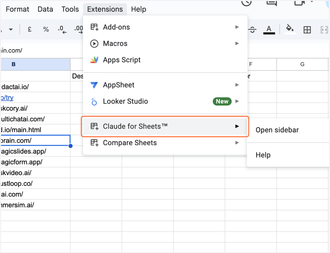Select cell containing skvideo.ai/
This screenshot has width=330, height=253.
35,173
